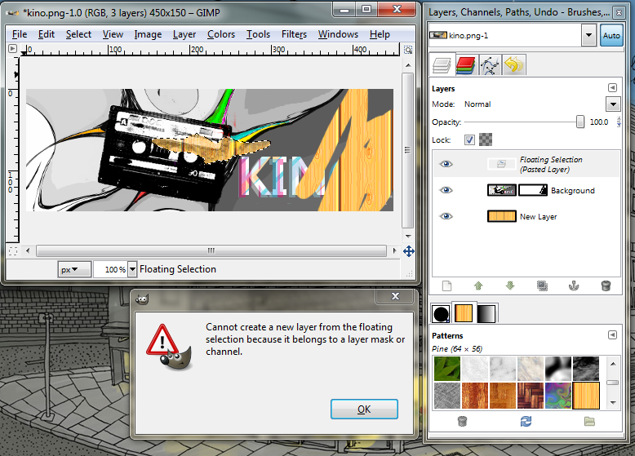Toggle visibility of Floating Selection layer
This screenshot has height=456, width=635.
click(x=446, y=164)
